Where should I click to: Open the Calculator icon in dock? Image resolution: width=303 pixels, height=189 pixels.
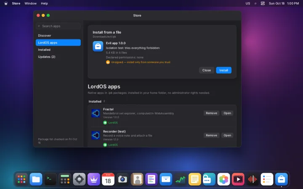[65, 179]
